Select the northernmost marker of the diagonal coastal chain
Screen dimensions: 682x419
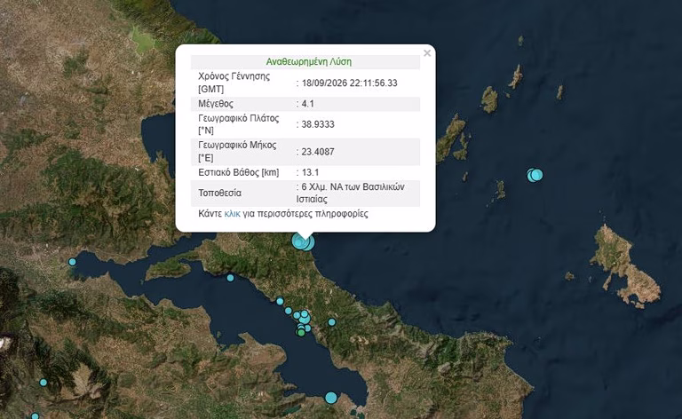point(280,301)
